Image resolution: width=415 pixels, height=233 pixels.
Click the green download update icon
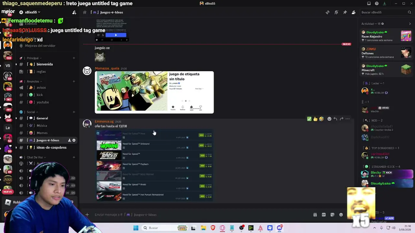click(385, 4)
